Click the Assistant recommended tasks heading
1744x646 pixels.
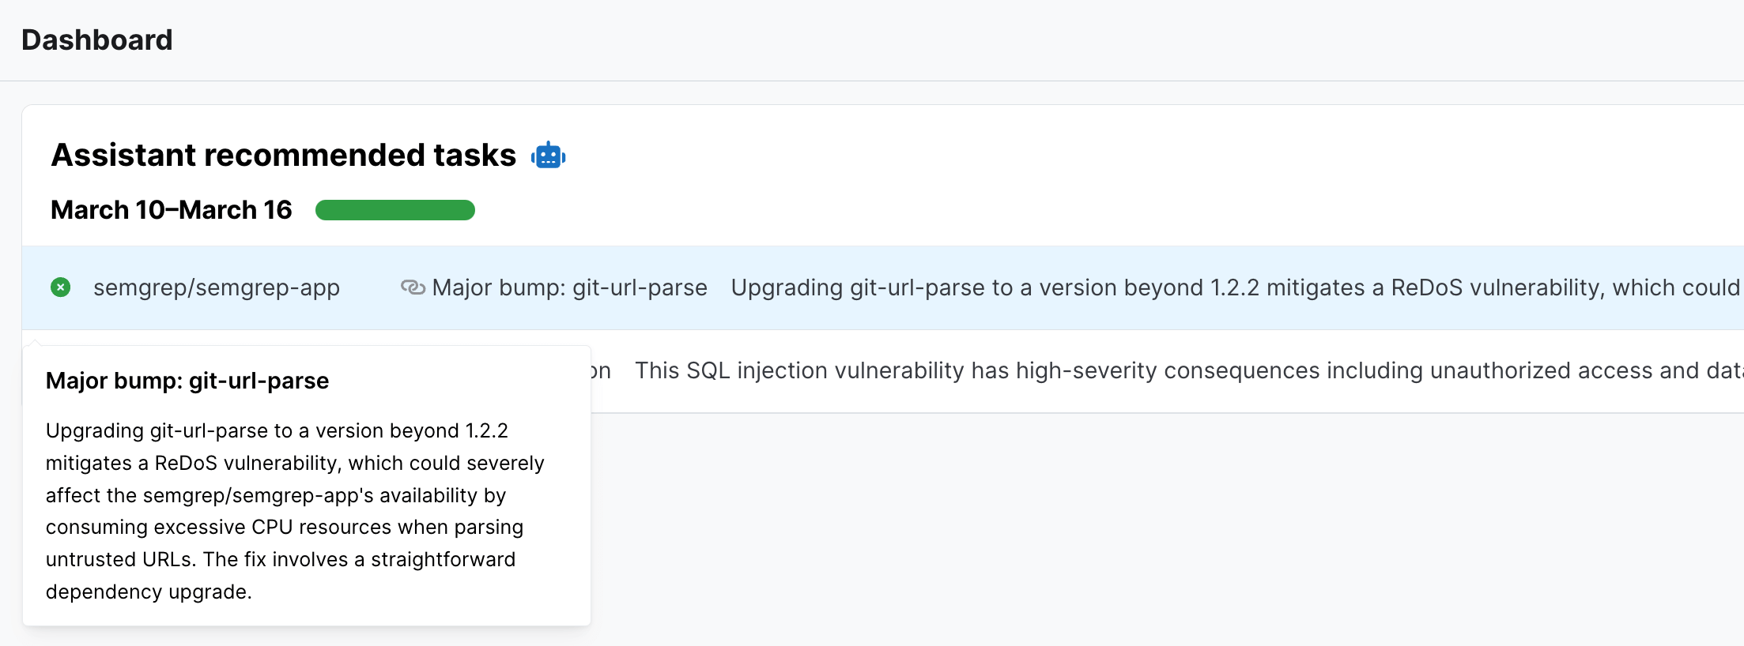coord(283,155)
